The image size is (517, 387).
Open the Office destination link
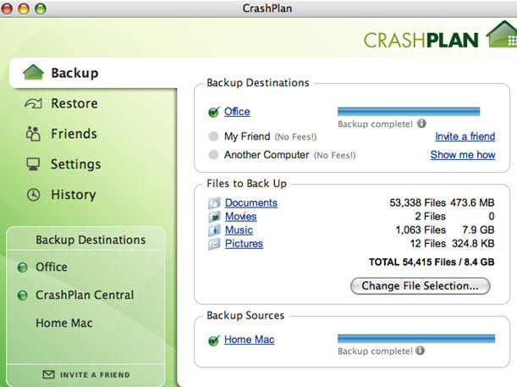pos(237,112)
